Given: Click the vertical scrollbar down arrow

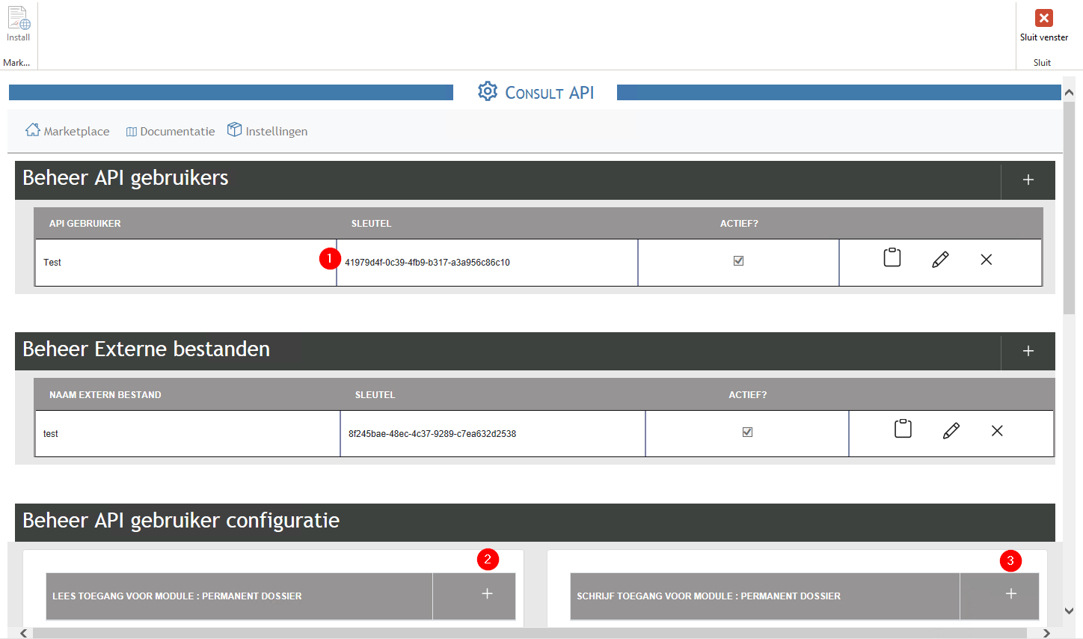Looking at the screenshot, I should tap(1069, 611).
